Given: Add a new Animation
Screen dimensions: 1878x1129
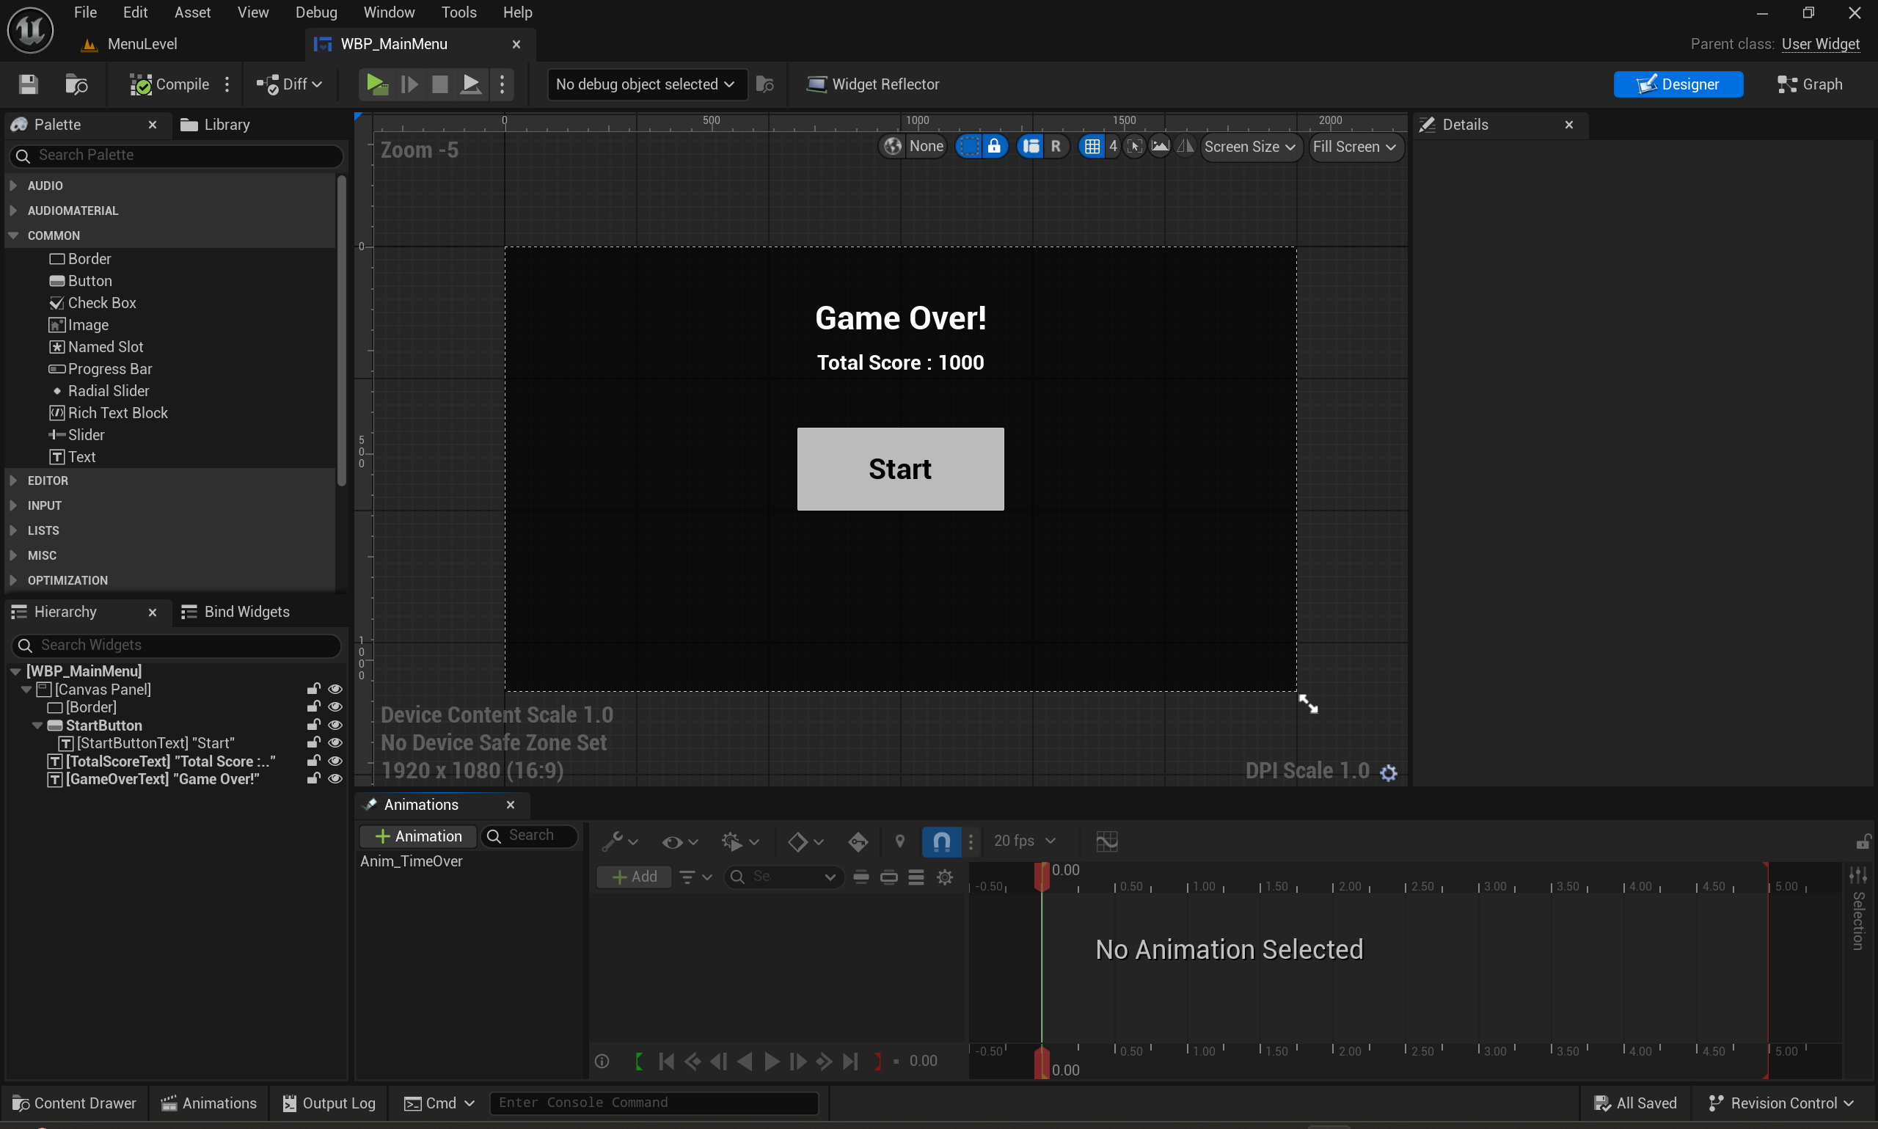Looking at the screenshot, I should click(418, 836).
